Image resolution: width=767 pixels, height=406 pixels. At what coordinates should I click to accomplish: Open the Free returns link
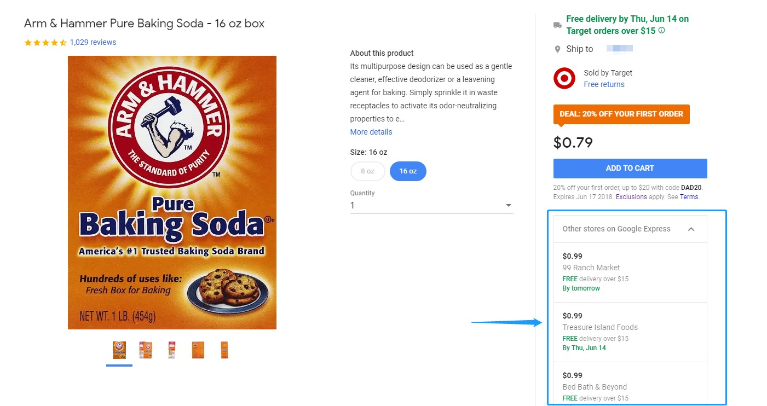(604, 84)
